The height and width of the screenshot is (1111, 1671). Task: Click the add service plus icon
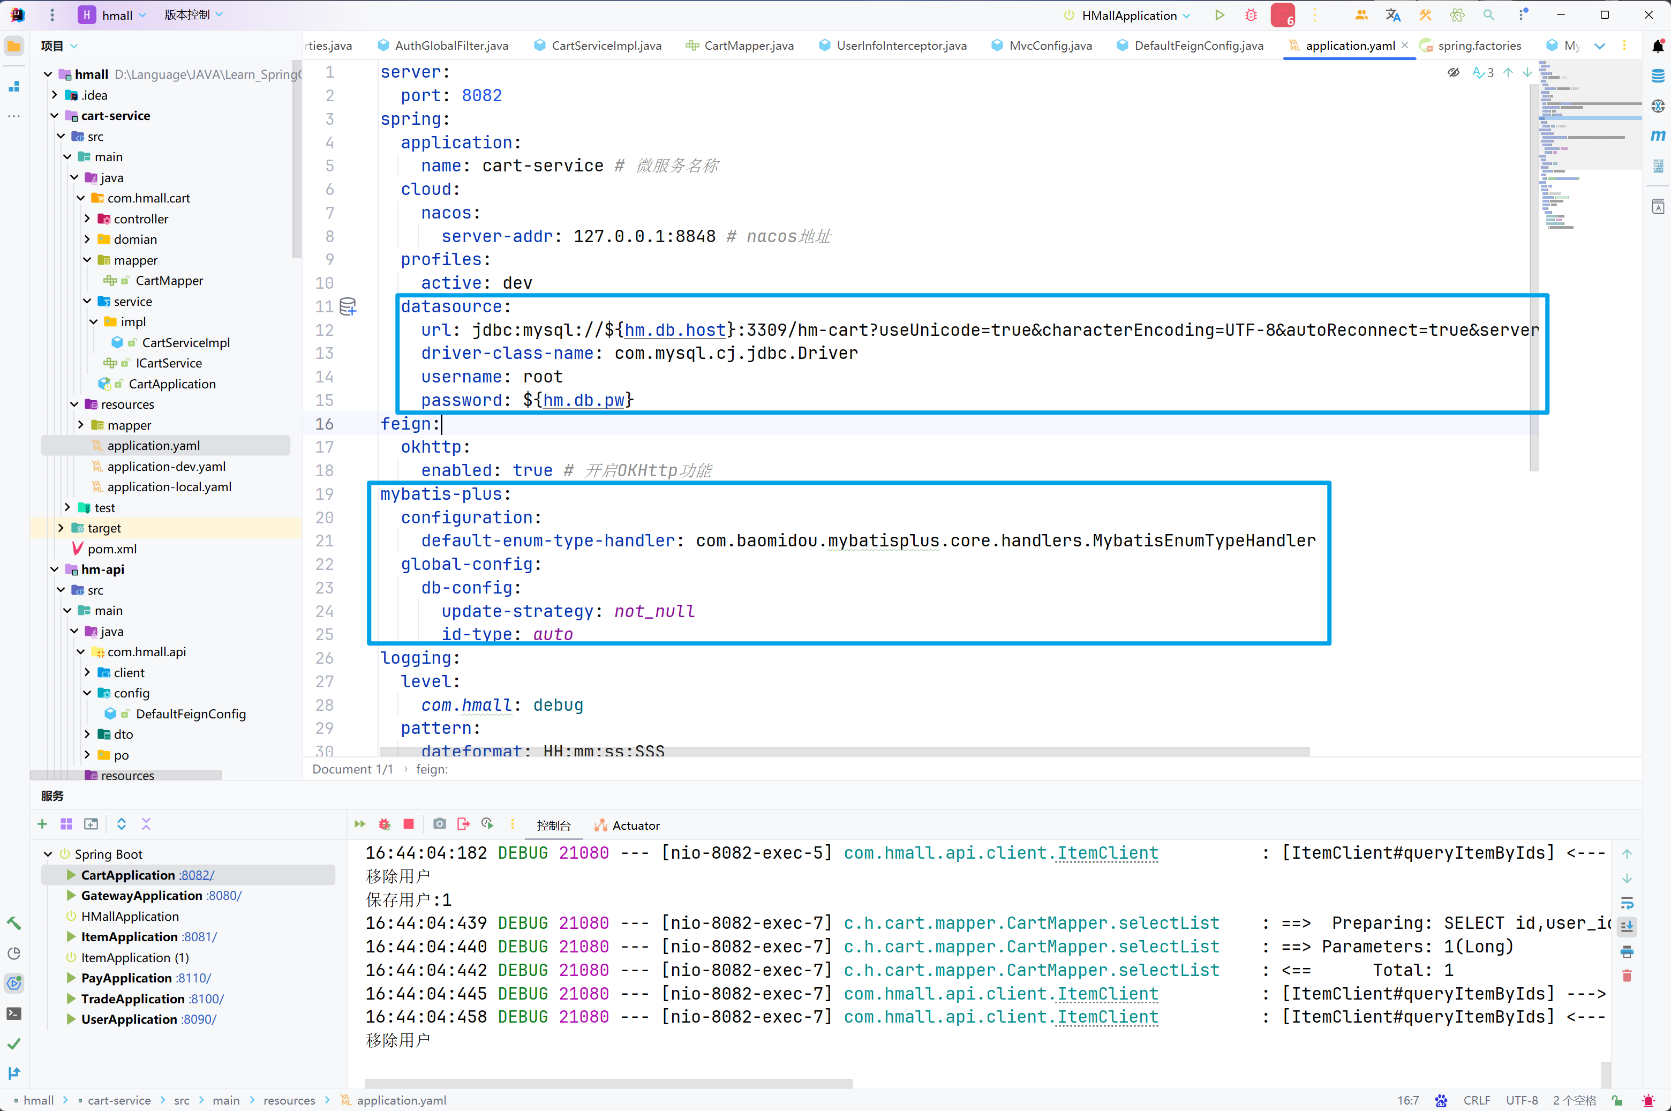point(42,824)
